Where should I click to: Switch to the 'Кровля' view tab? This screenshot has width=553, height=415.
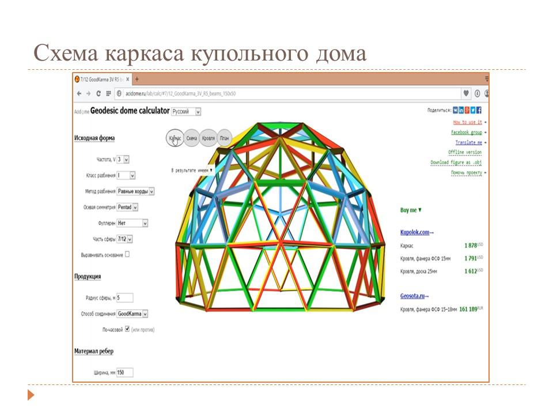[x=209, y=138]
